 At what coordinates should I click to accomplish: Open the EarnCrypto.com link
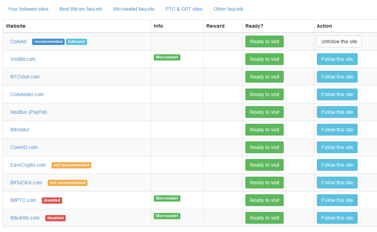[28, 165]
